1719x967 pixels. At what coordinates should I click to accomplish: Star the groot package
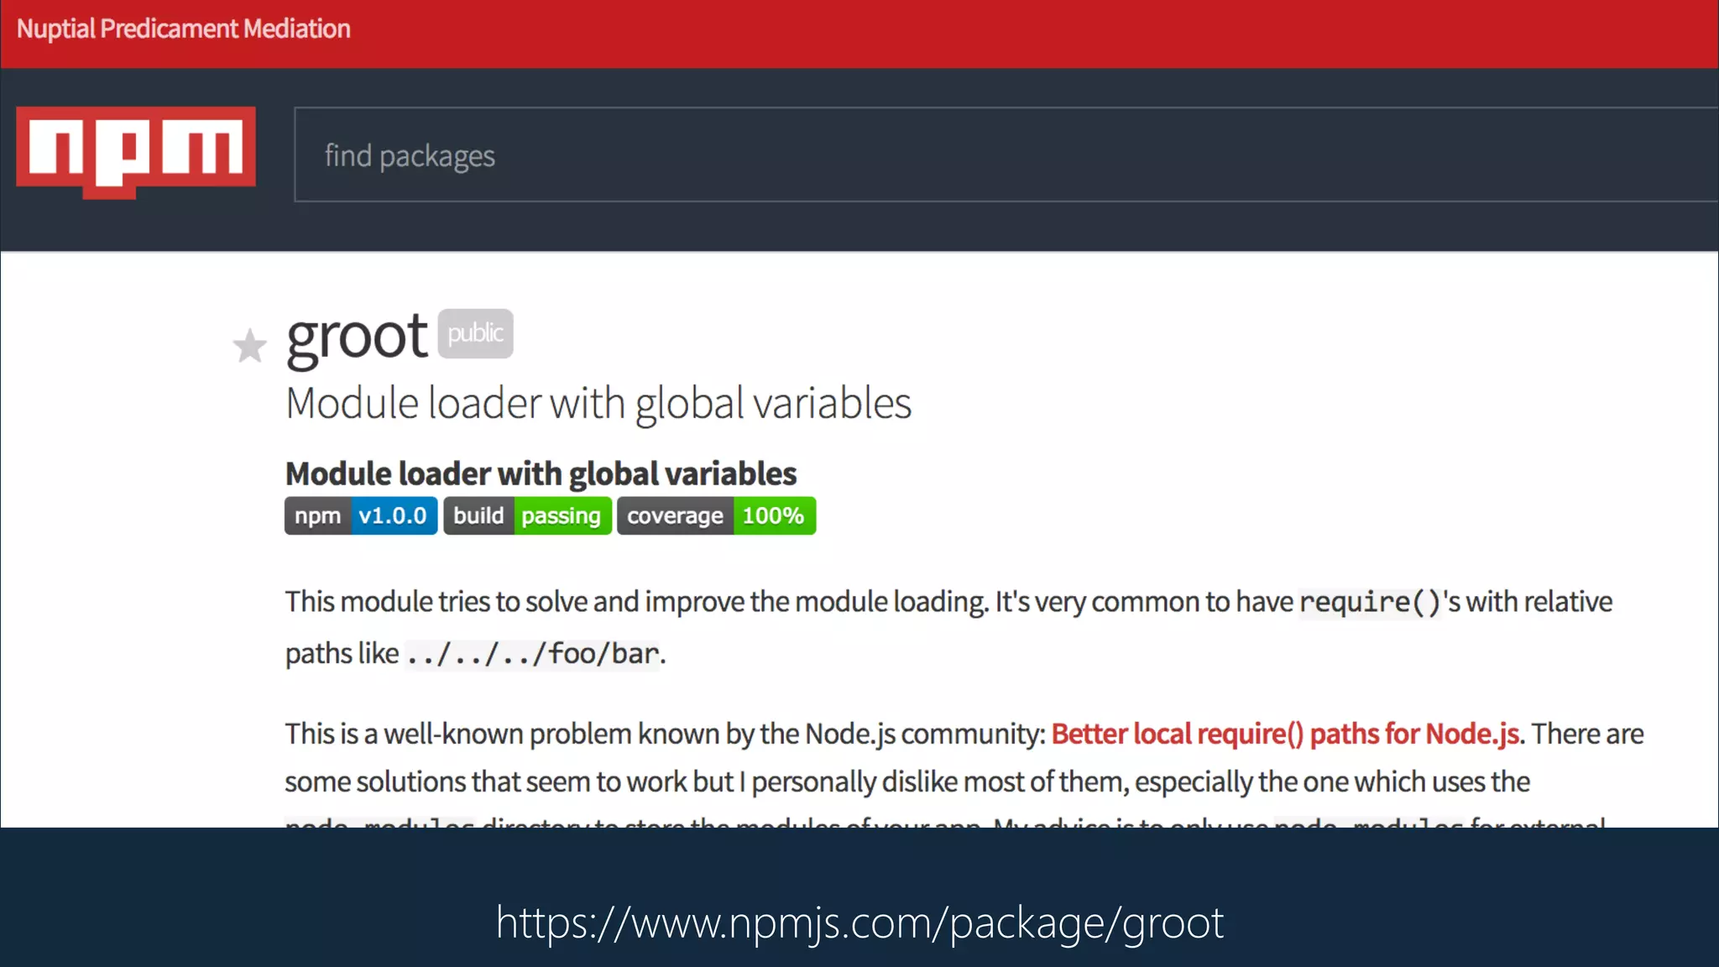click(x=249, y=346)
